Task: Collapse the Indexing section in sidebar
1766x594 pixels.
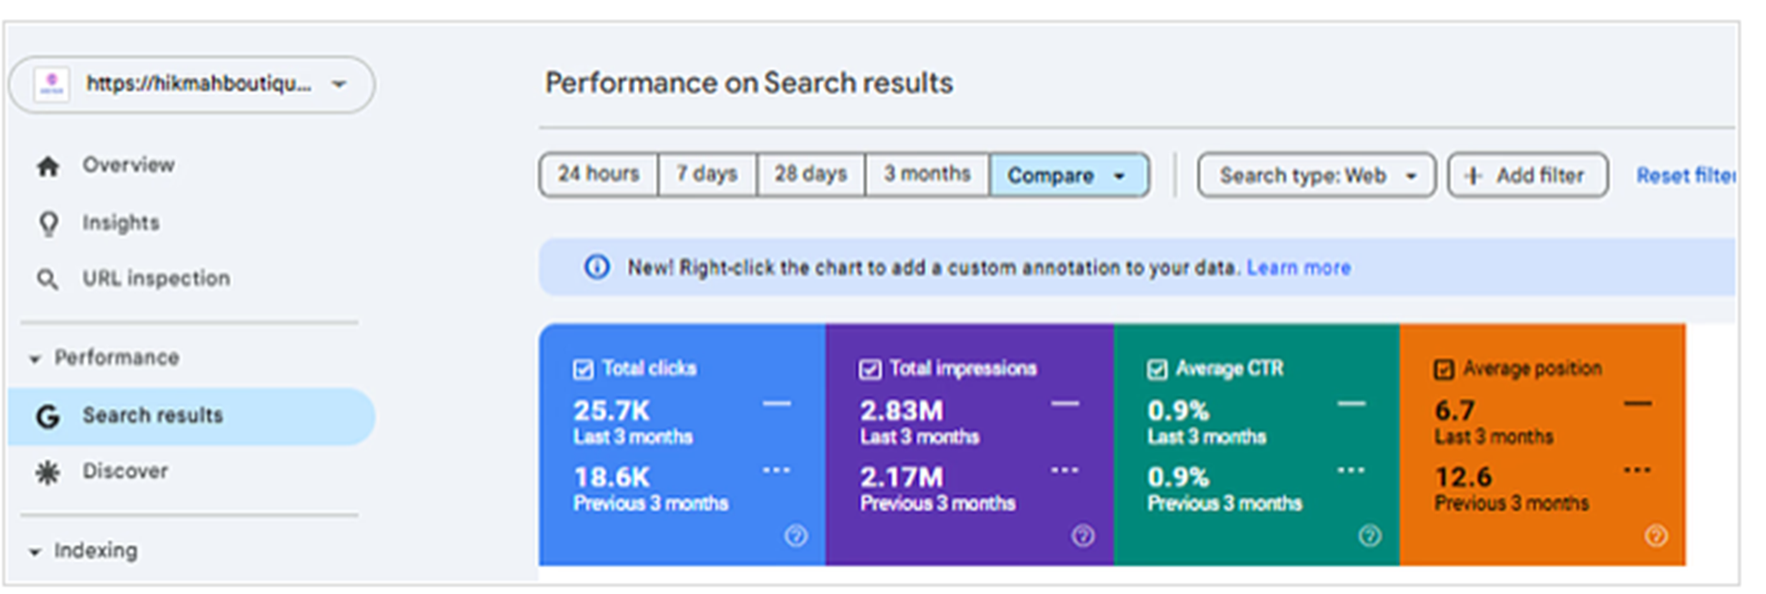Action: pos(35,552)
